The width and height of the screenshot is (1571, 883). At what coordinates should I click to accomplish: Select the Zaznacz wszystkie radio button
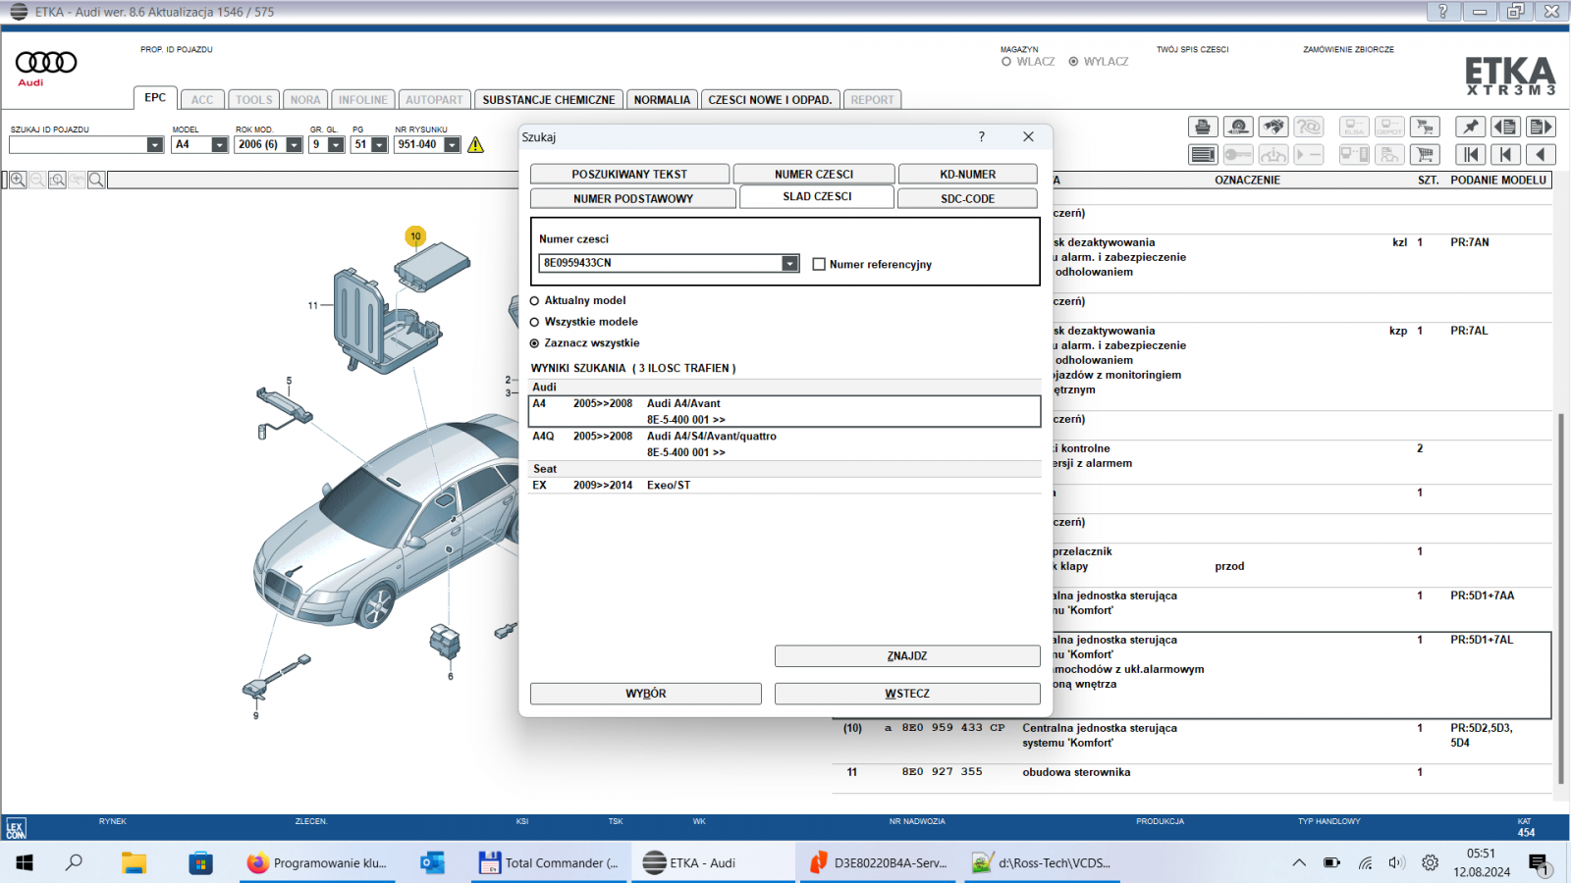(x=535, y=343)
